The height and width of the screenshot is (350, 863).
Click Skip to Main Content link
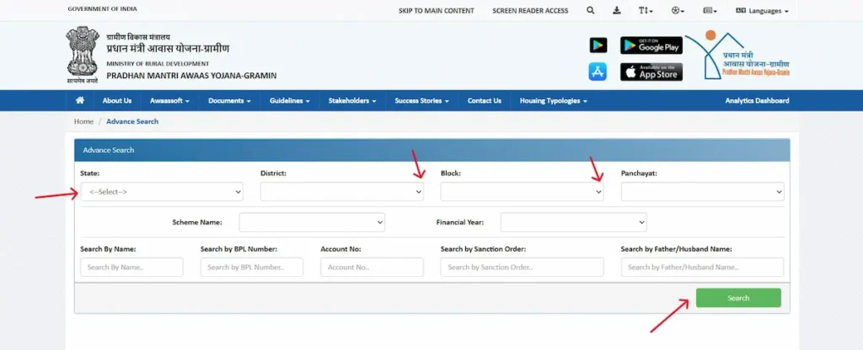tap(436, 11)
